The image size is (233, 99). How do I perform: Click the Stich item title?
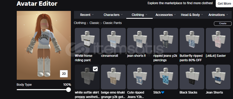[x=159, y=92]
